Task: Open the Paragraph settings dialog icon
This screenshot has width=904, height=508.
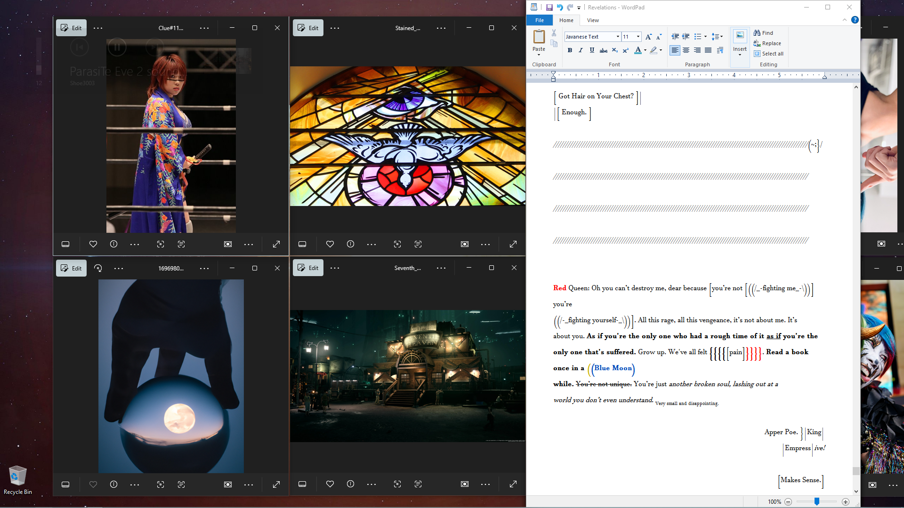Action: pyautogui.click(x=719, y=50)
